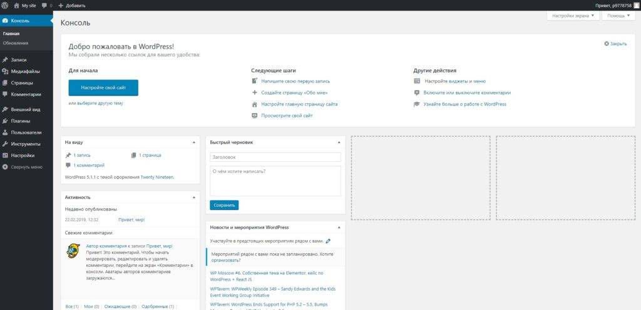The height and width of the screenshot is (310, 641).
Task: Click the Комментарии sidebar icon
Action: [5, 94]
